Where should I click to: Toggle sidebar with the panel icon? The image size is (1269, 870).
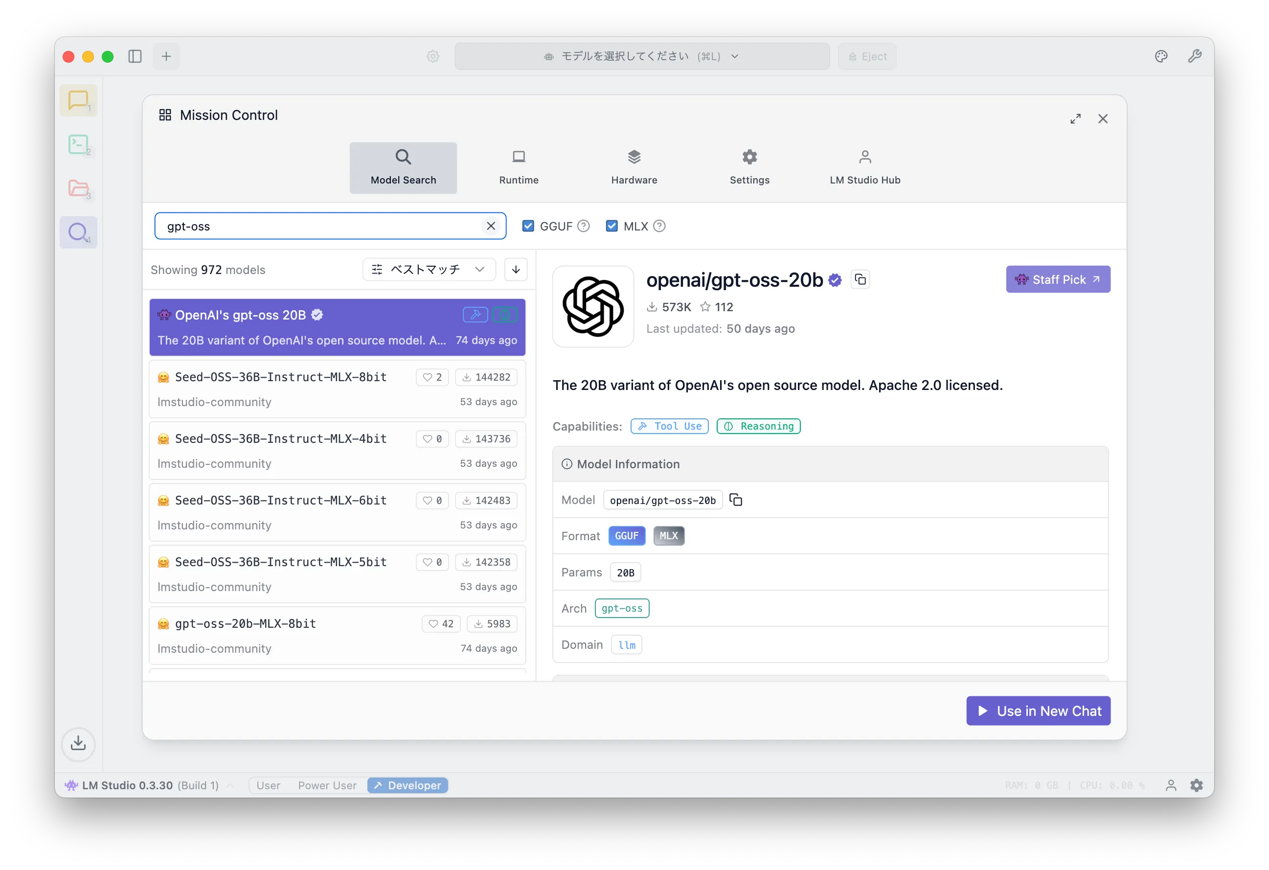click(135, 56)
